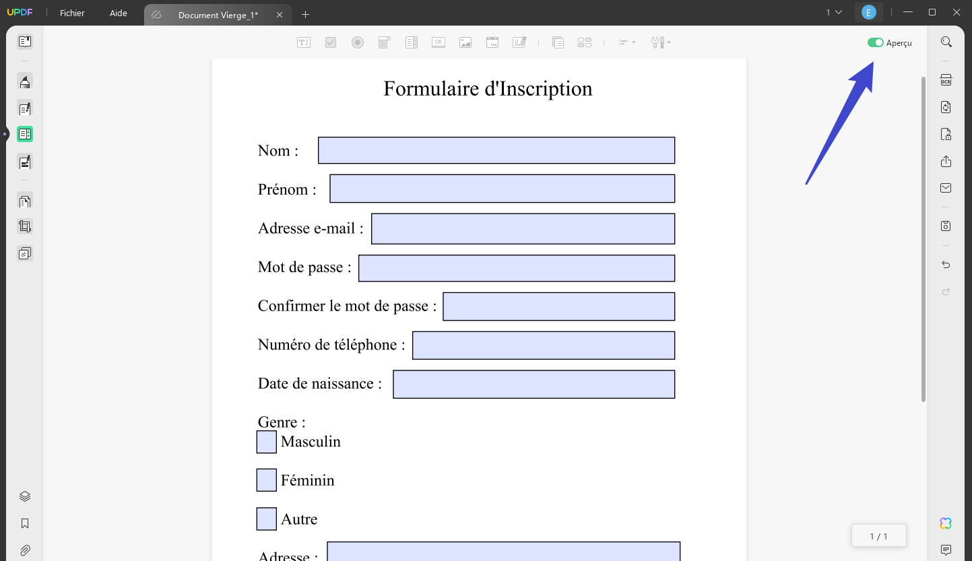Select the Checkbox form tool

(x=330, y=42)
